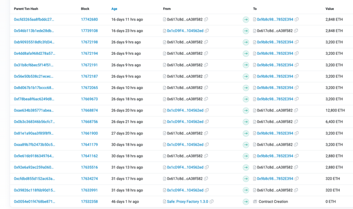Click green arrow icon in block 17532358 row
This screenshot has width=353, height=209.
pyautogui.click(x=246, y=202)
